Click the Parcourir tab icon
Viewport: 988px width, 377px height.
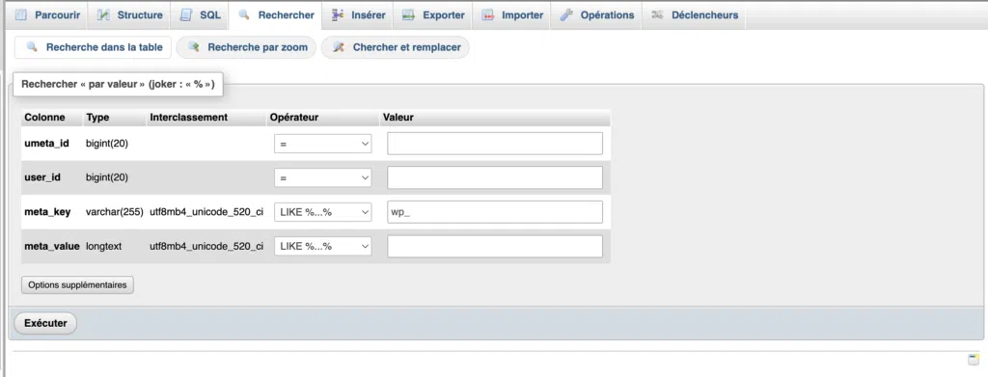(21, 15)
